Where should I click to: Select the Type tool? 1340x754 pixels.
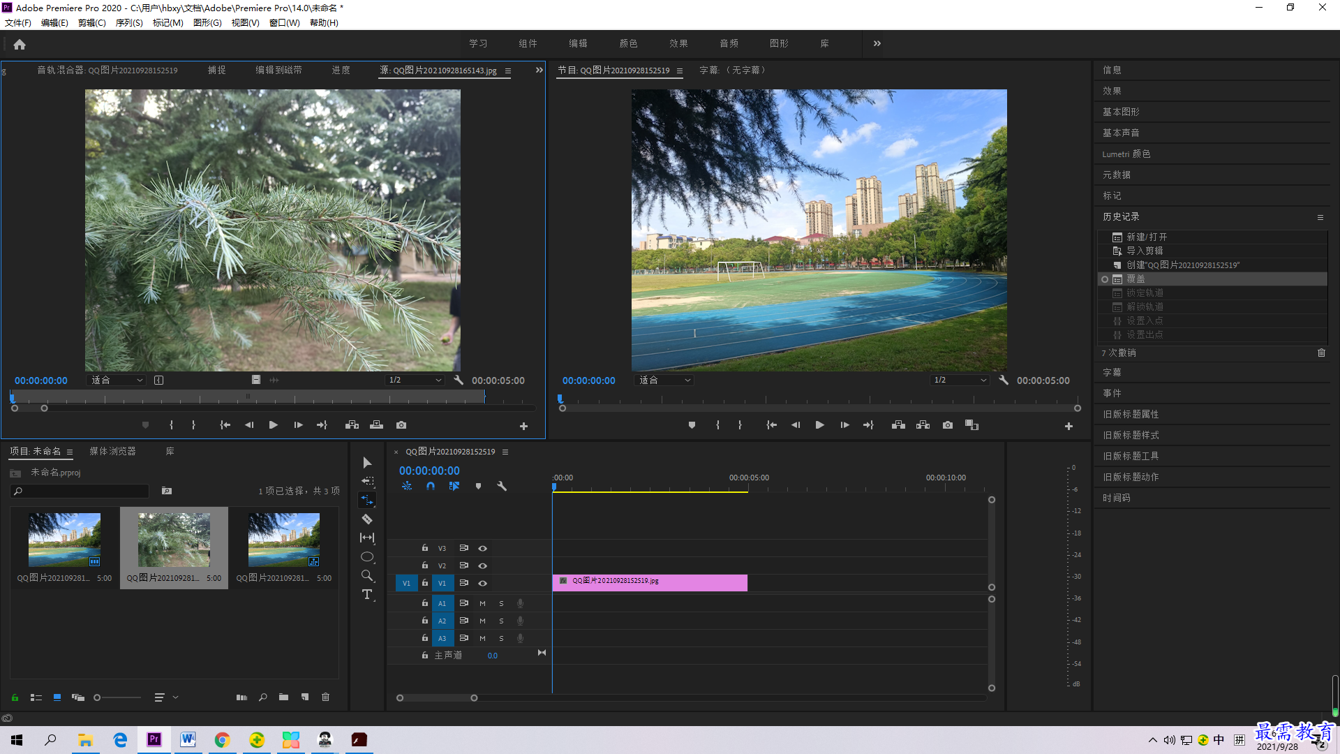pyautogui.click(x=367, y=594)
